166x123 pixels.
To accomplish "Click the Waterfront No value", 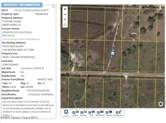I will point(22,72).
